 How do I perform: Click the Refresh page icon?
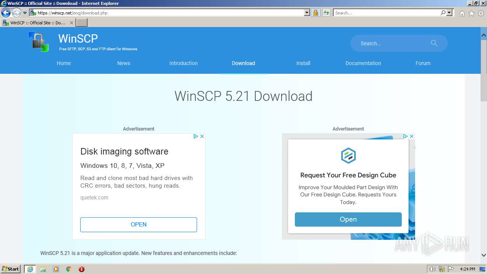tap(326, 13)
